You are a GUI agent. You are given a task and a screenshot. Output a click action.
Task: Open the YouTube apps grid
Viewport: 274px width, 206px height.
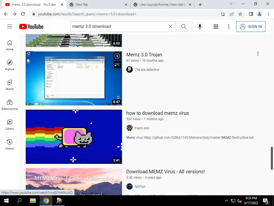(216, 27)
